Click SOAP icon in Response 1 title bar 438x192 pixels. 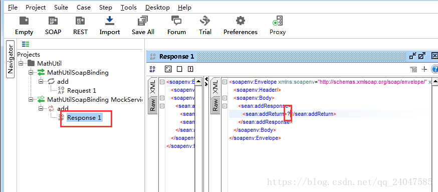(x=153, y=57)
